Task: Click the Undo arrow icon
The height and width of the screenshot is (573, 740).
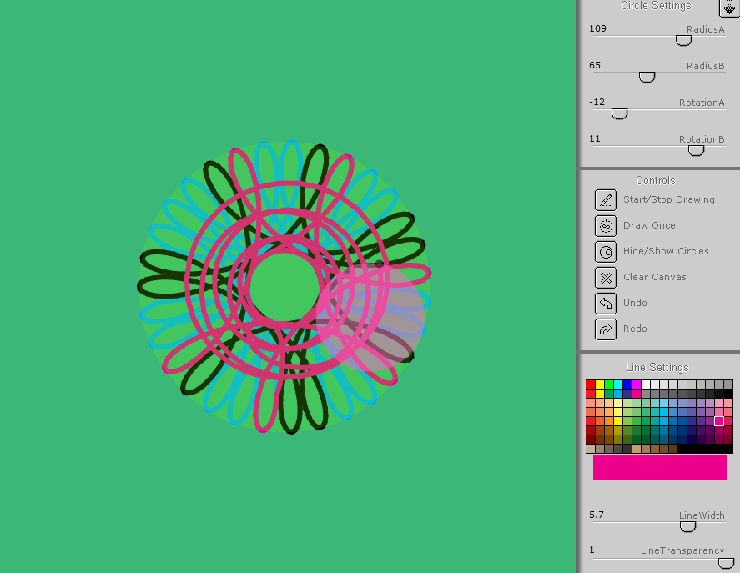Action: (606, 303)
